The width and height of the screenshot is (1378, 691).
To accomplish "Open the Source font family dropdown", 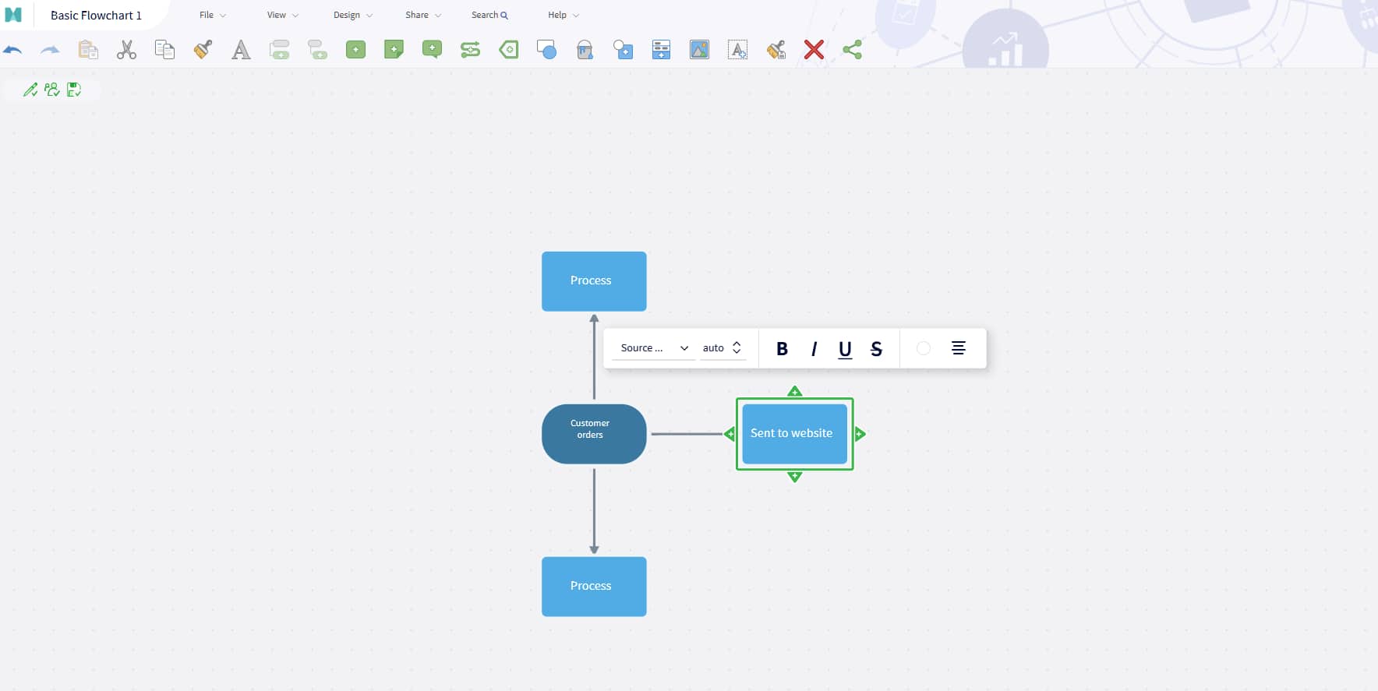I will coord(654,348).
